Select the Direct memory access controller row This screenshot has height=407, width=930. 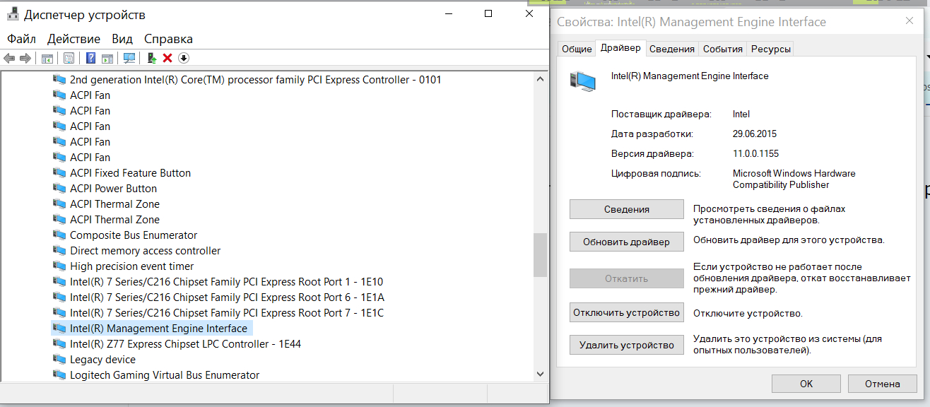[x=145, y=251]
